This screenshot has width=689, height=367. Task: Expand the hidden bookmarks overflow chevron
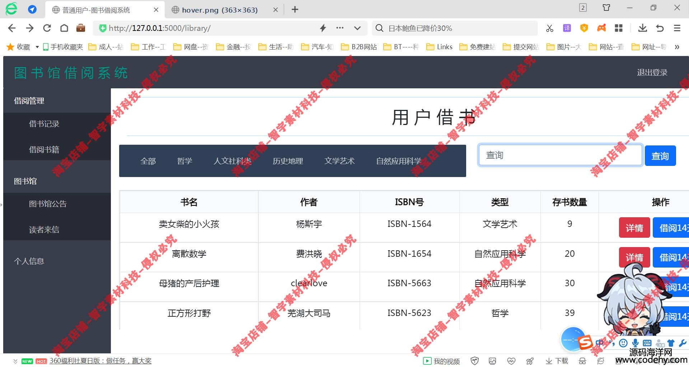pyautogui.click(x=677, y=47)
